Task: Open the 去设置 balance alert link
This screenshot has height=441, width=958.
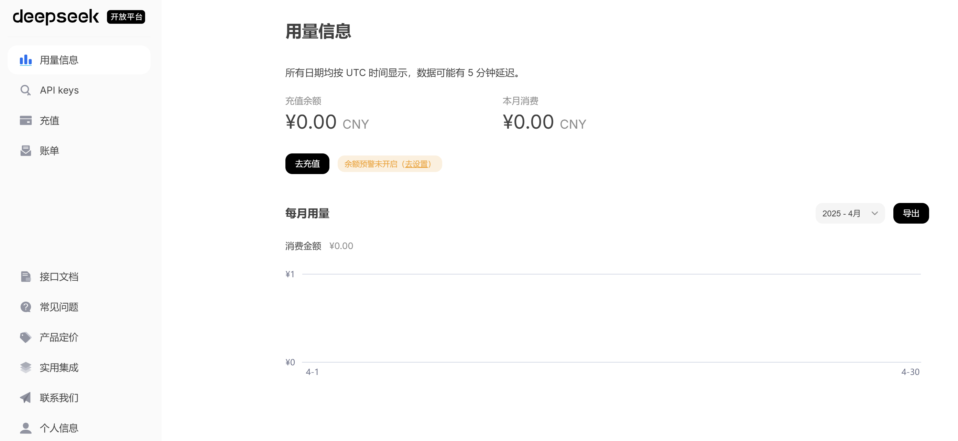Action: [x=416, y=164]
